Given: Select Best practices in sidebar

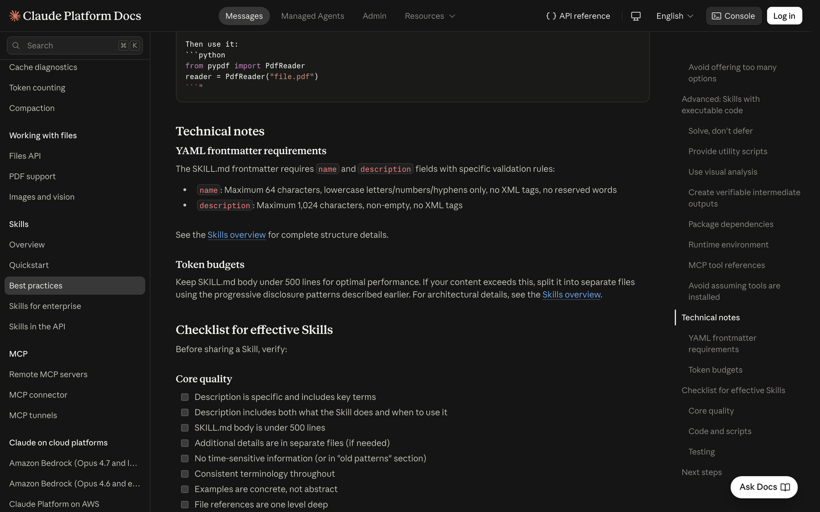Looking at the screenshot, I should click(x=75, y=286).
